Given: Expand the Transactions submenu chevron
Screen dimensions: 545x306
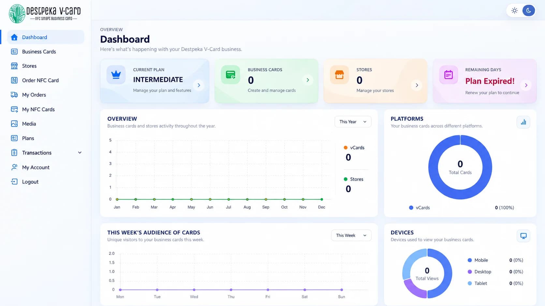Looking at the screenshot, I should pyautogui.click(x=80, y=153).
